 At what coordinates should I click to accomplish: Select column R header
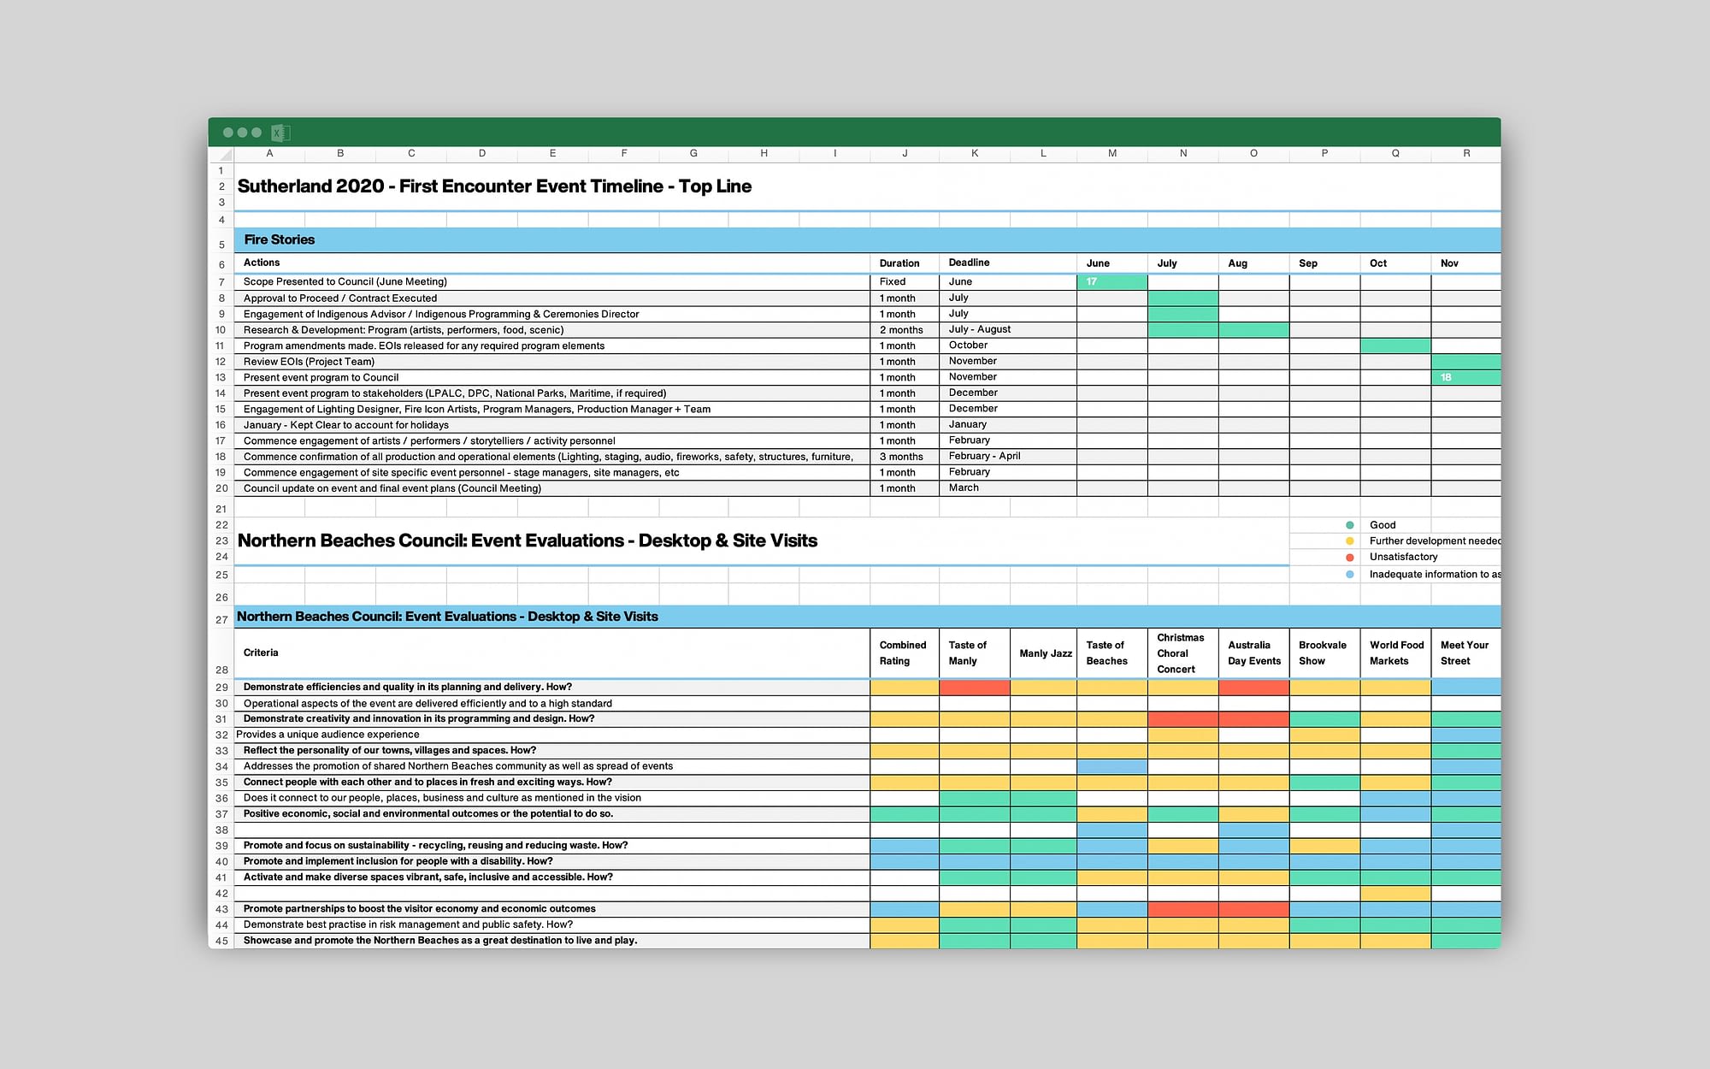pos(1466,154)
